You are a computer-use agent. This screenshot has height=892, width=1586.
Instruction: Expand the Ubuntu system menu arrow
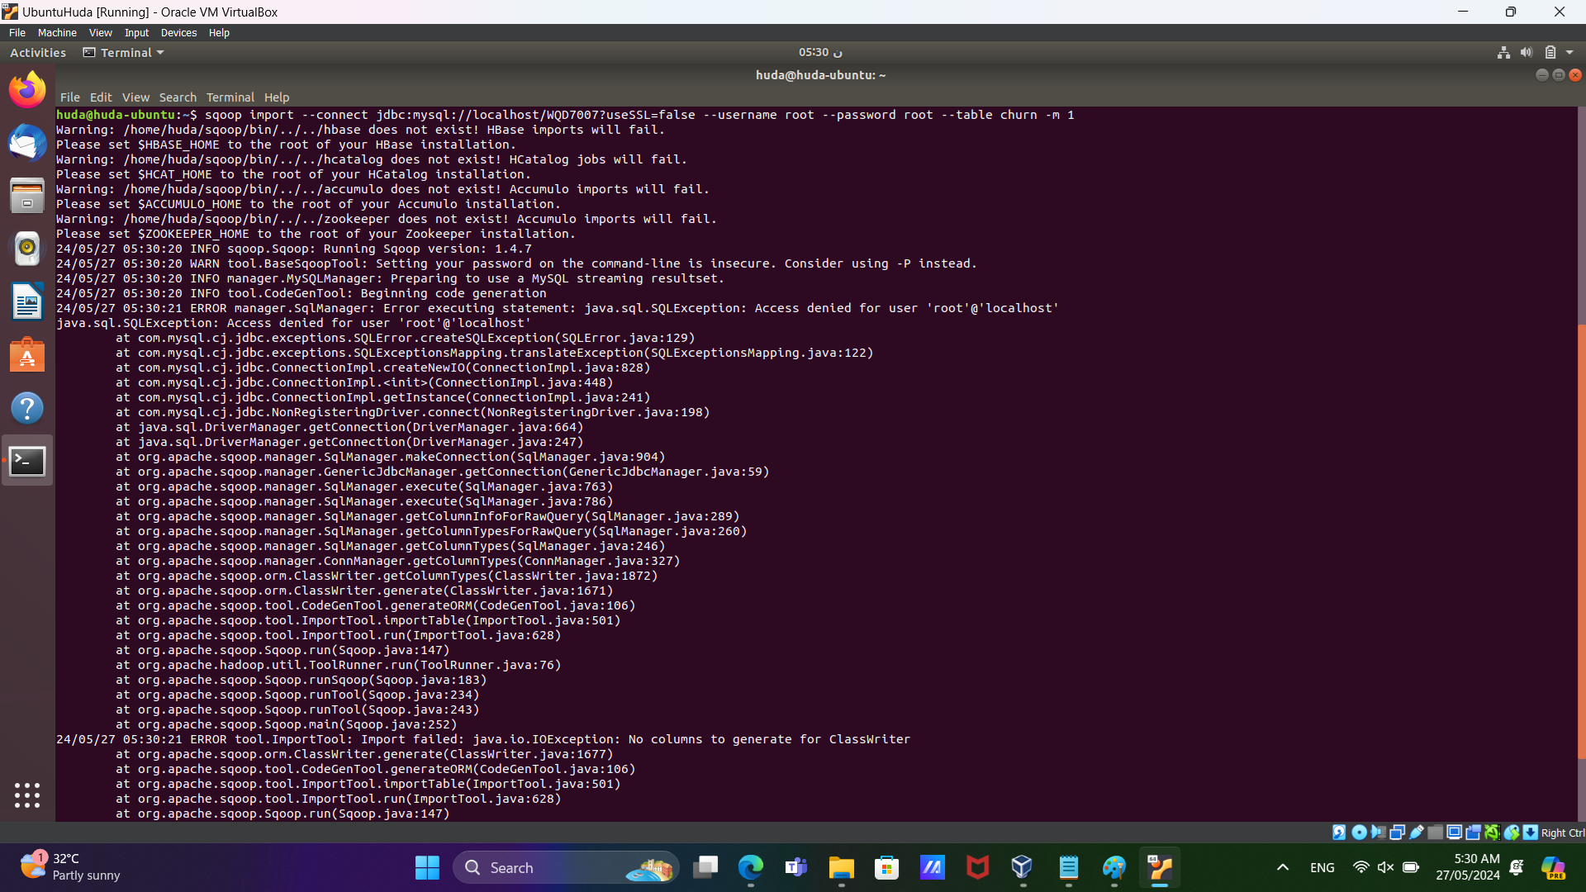pyautogui.click(x=1569, y=53)
